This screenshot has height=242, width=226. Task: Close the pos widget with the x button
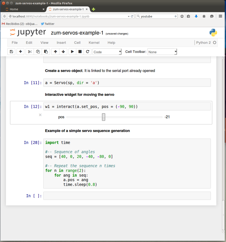40,115
